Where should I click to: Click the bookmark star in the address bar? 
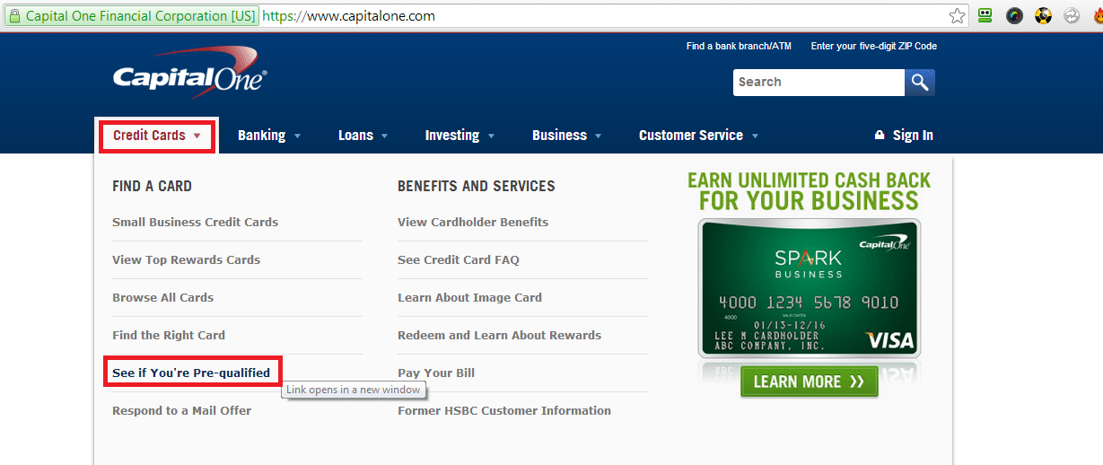point(958,15)
